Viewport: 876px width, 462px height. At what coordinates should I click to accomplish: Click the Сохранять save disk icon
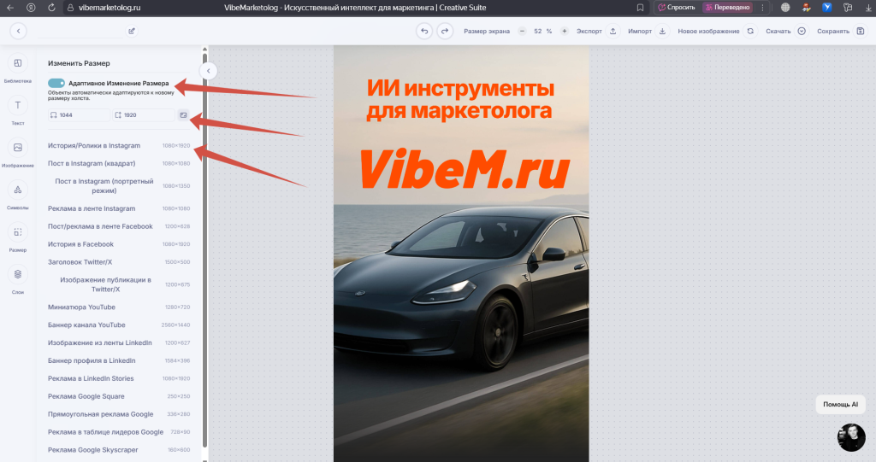[x=860, y=31]
